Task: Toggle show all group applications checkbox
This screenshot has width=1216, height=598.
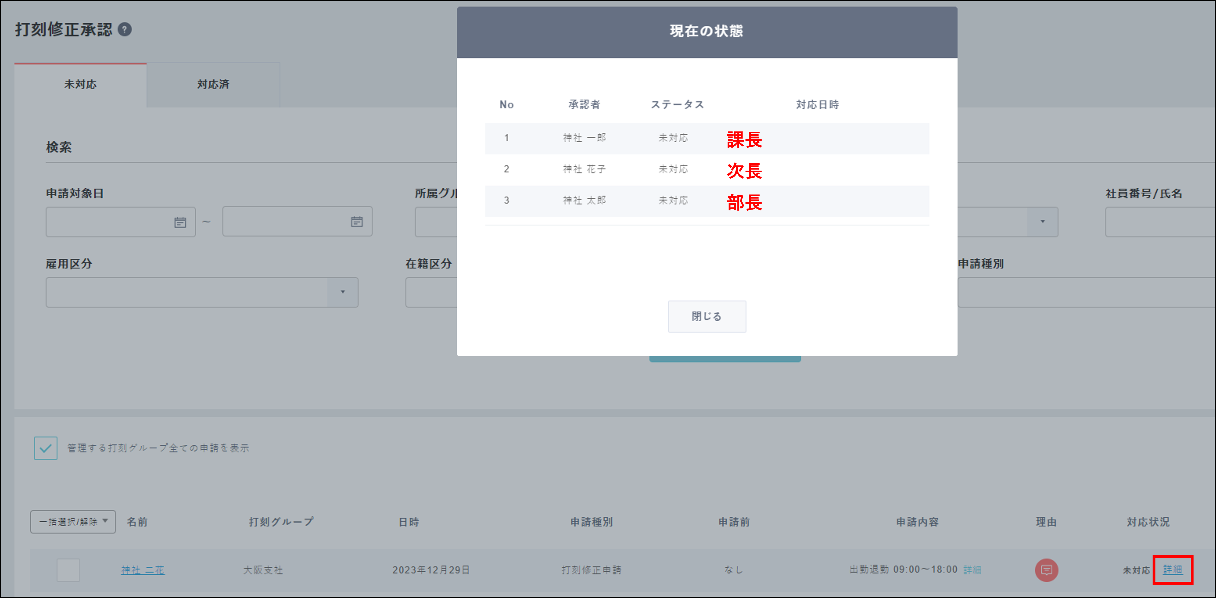Action: pyautogui.click(x=46, y=448)
